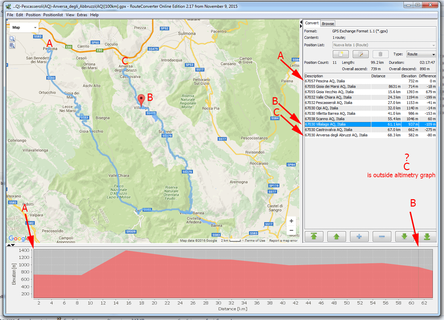Sort by the Description column header
Image resolution: width=444 pixels, height=320 pixels.
[x=338, y=76]
